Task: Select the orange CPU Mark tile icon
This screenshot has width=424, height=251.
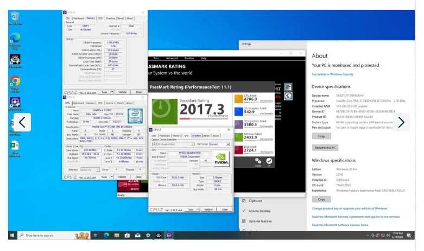Action: coord(238,99)
